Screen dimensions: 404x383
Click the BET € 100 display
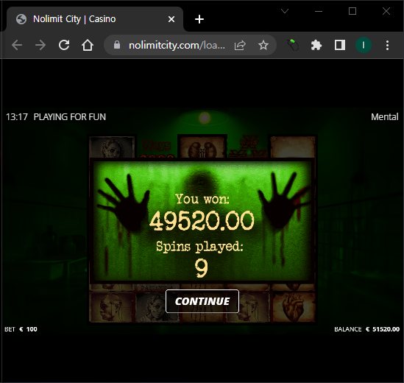(x=21, y=329)
